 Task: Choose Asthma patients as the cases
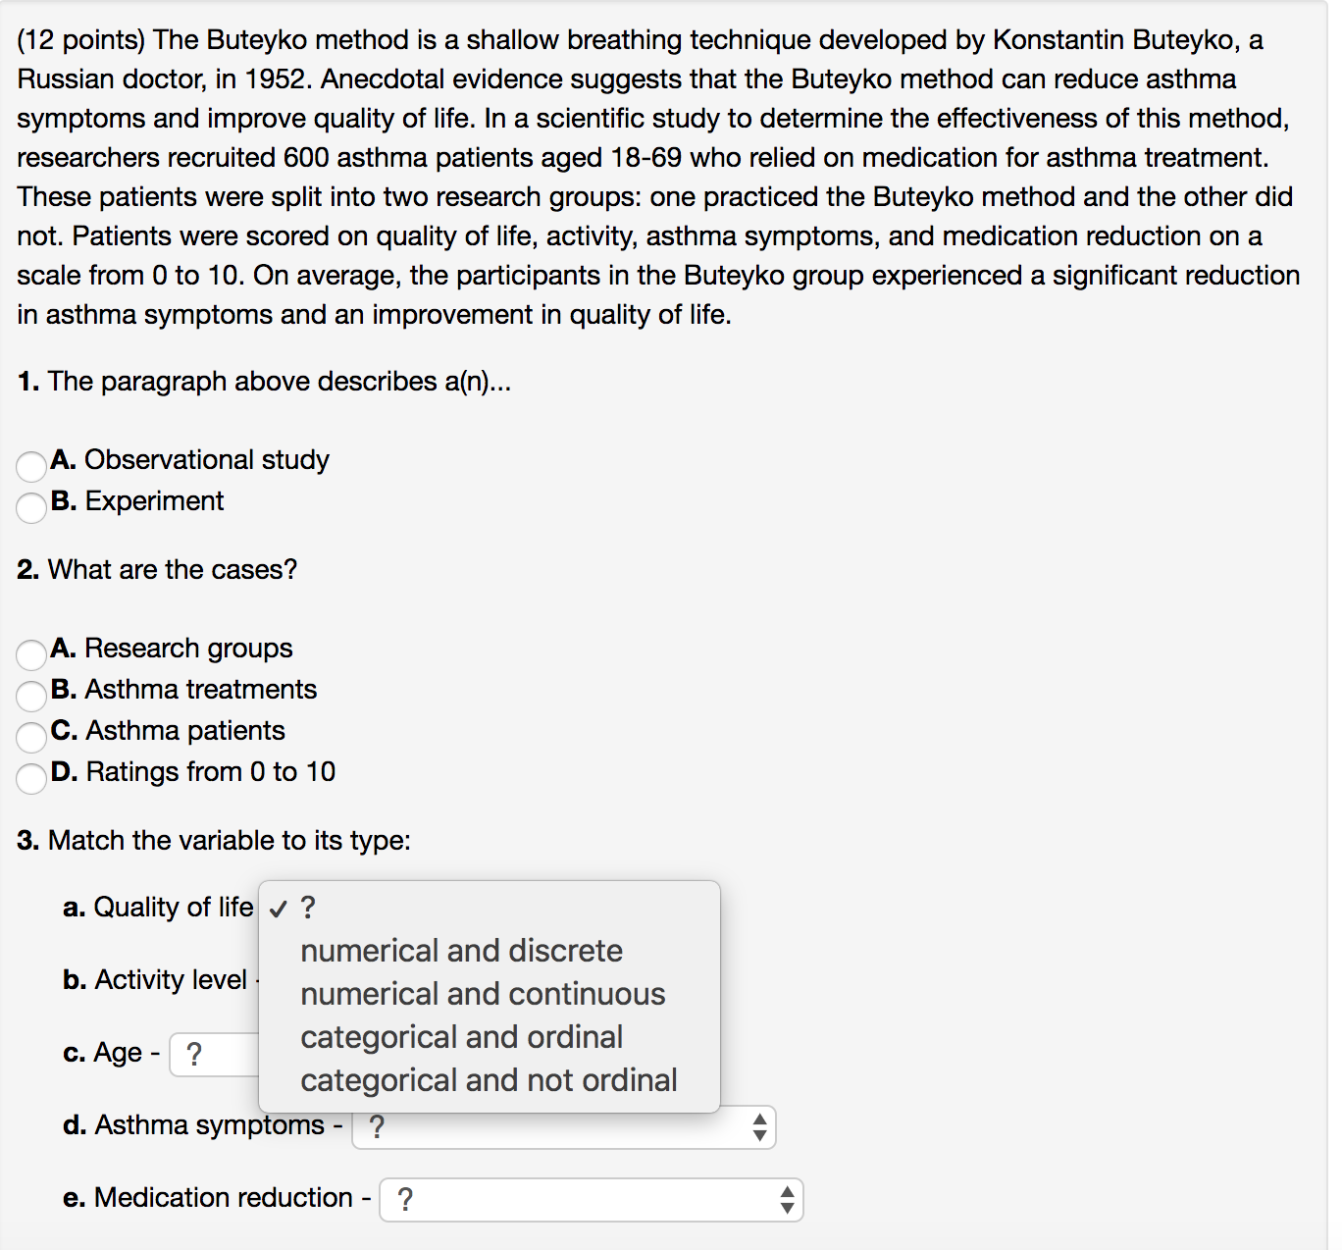(31, 737)
